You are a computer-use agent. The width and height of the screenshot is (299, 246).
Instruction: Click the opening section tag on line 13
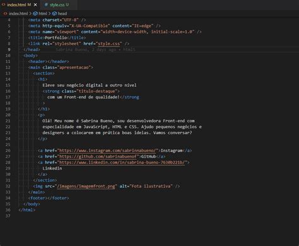[44, 73]
